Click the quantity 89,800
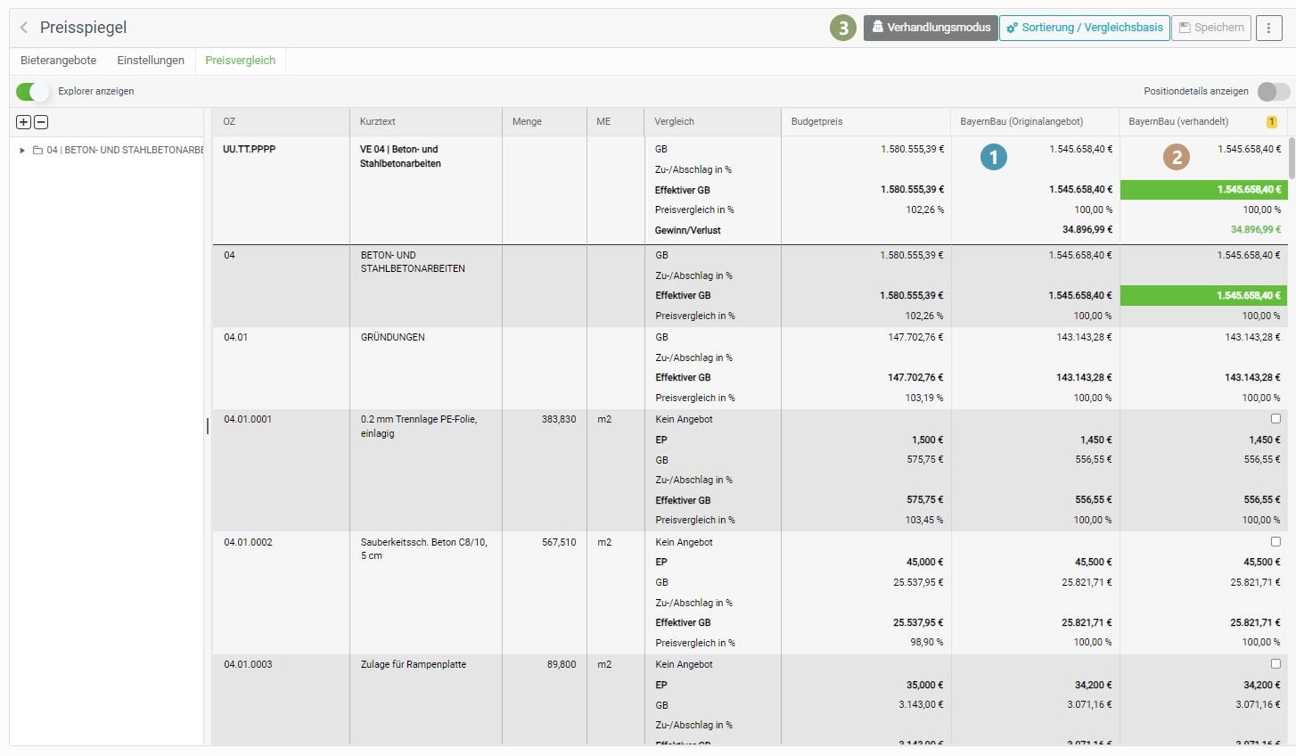 (562, 664)
